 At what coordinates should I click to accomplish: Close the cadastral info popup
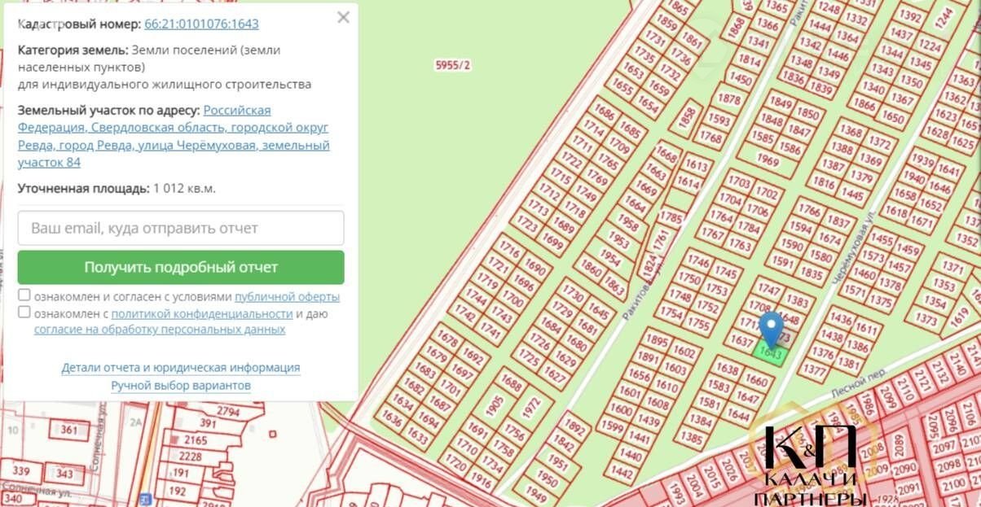pos(344,18)
